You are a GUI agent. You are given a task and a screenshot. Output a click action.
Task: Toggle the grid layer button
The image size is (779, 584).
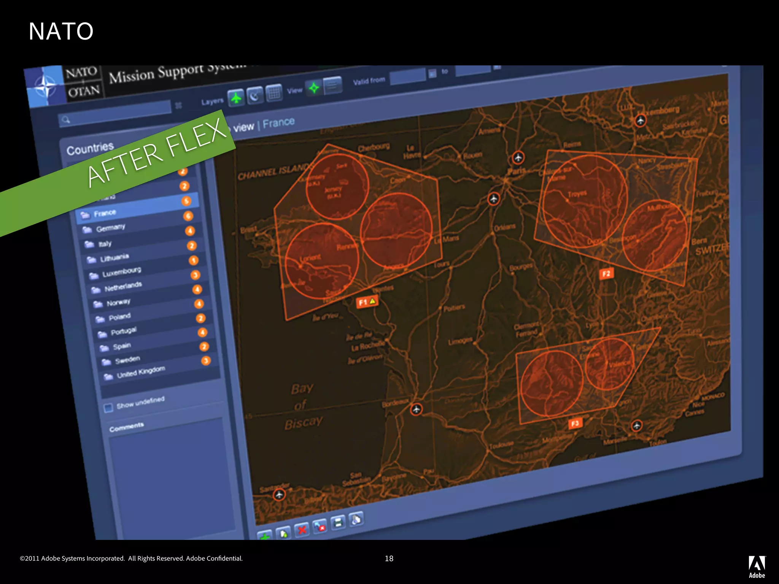pyautogui.click(x=273, y=92)
